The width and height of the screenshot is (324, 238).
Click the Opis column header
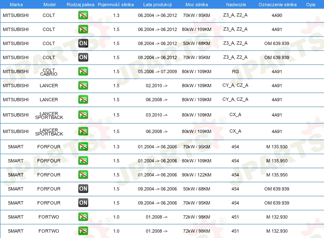tap(311, 5)
